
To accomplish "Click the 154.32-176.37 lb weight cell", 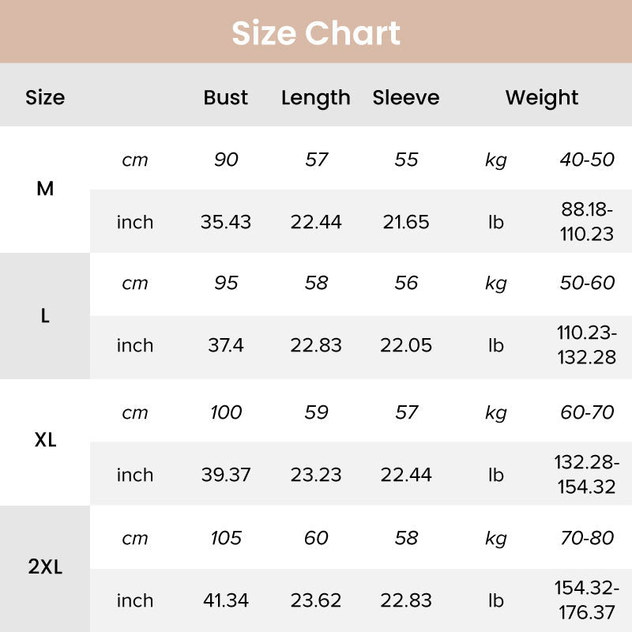I will (587, 601).
